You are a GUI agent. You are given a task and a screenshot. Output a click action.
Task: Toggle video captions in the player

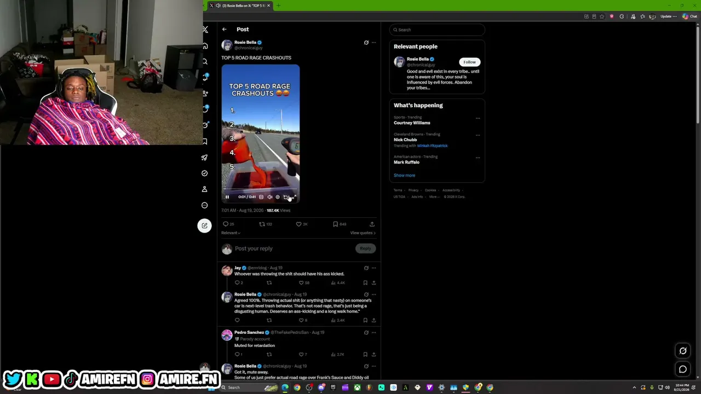[x=261, y=197]
